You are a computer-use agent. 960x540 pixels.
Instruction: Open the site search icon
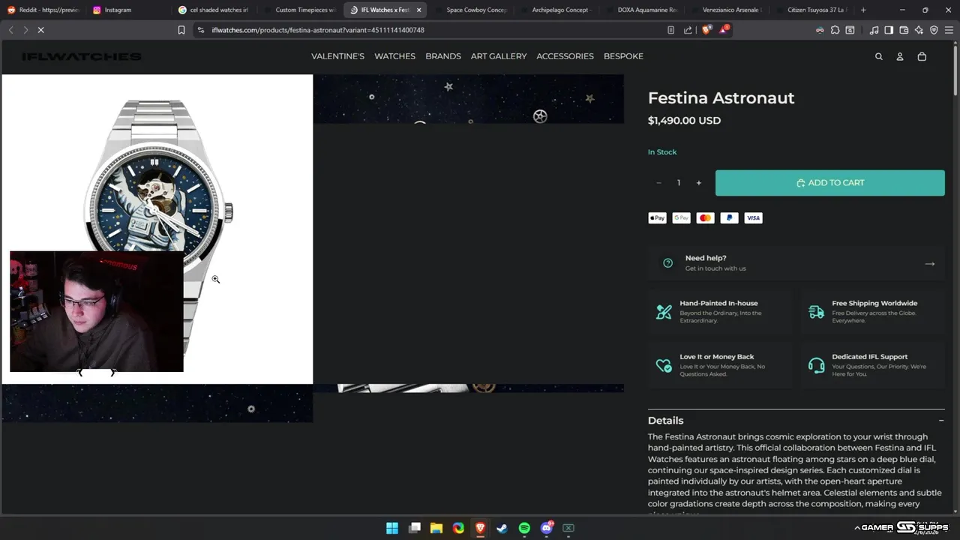click(x=879, y=56)
